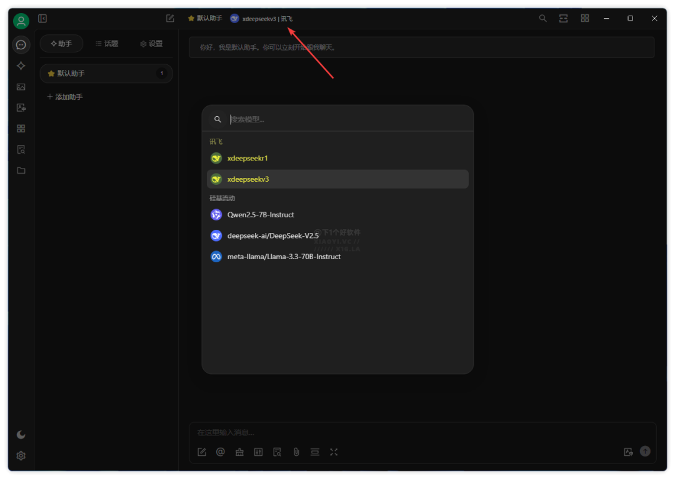Viewport: 675px width, 479px height.
Task: Open the files folder icon in sidebar
Action: point(21,170)
